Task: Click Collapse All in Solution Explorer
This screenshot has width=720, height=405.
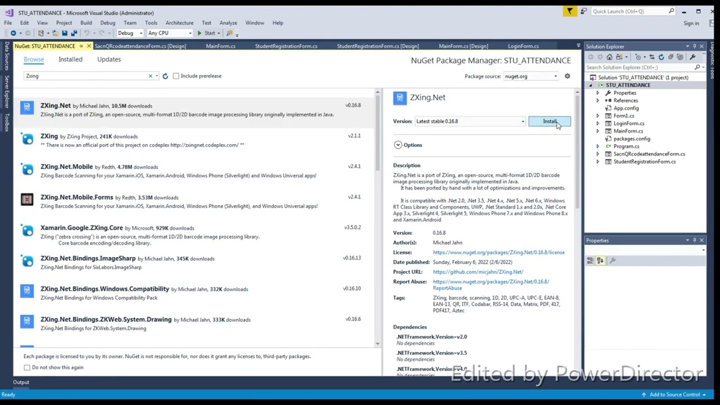Action: coord(670,57)
